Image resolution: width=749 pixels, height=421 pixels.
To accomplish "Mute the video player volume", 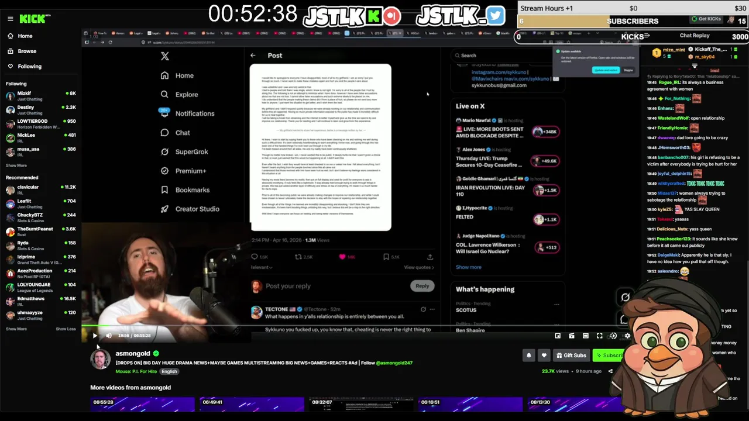I will tap(108, 336).
